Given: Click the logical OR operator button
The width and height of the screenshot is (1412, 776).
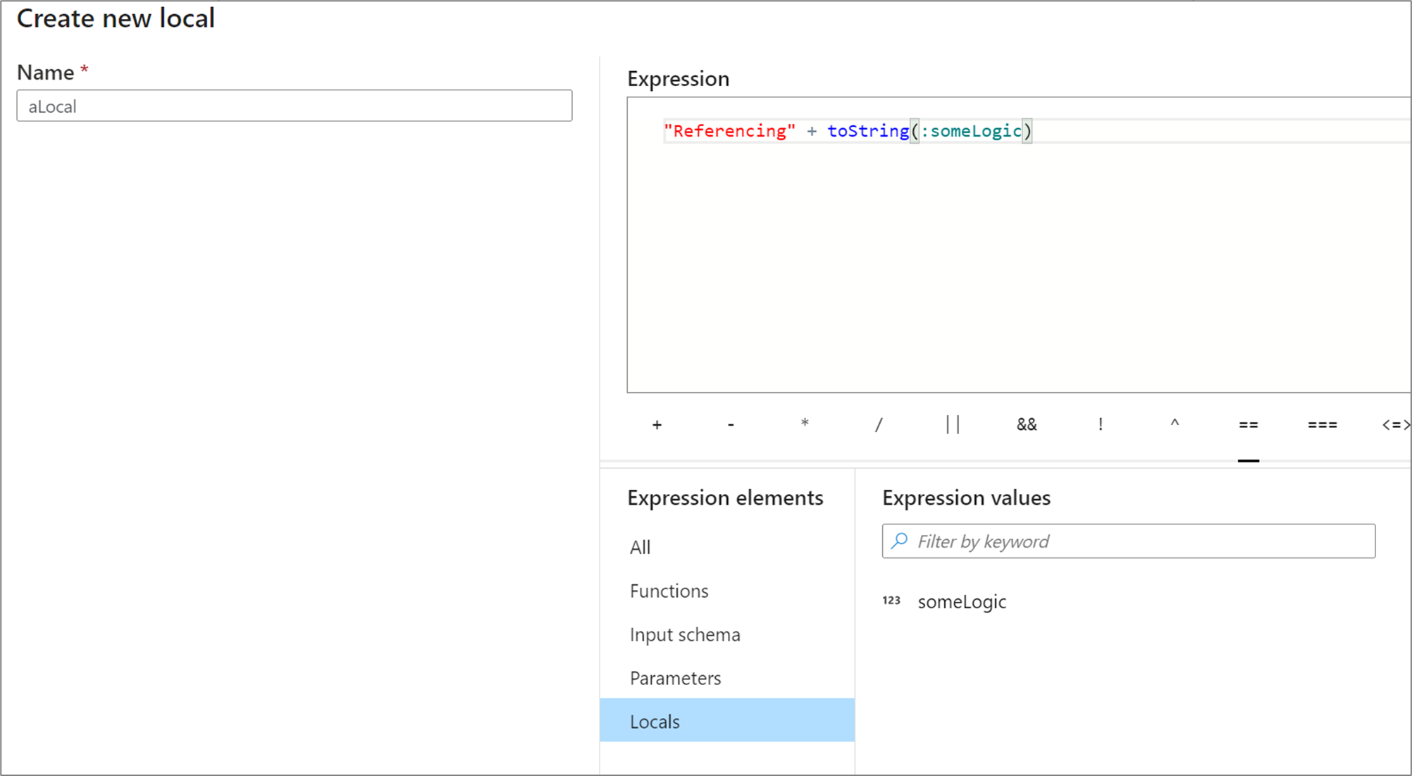Looking at the screenshot, I should point(951,422).
